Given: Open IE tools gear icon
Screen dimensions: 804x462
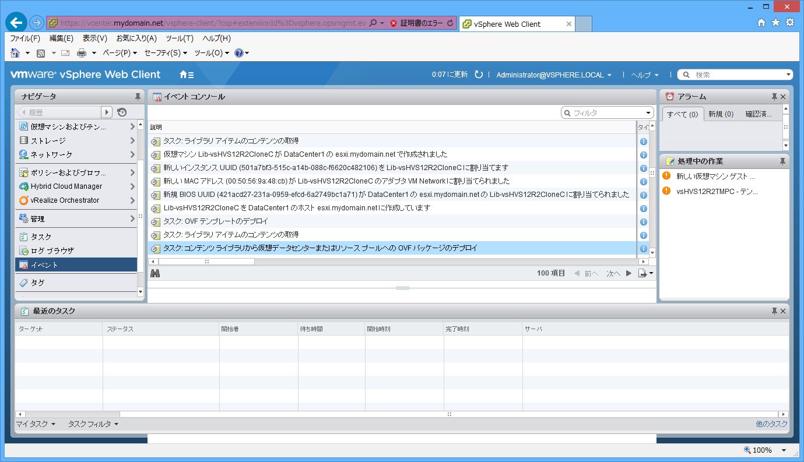Looking at the screenshot, I should coord(790,23).
